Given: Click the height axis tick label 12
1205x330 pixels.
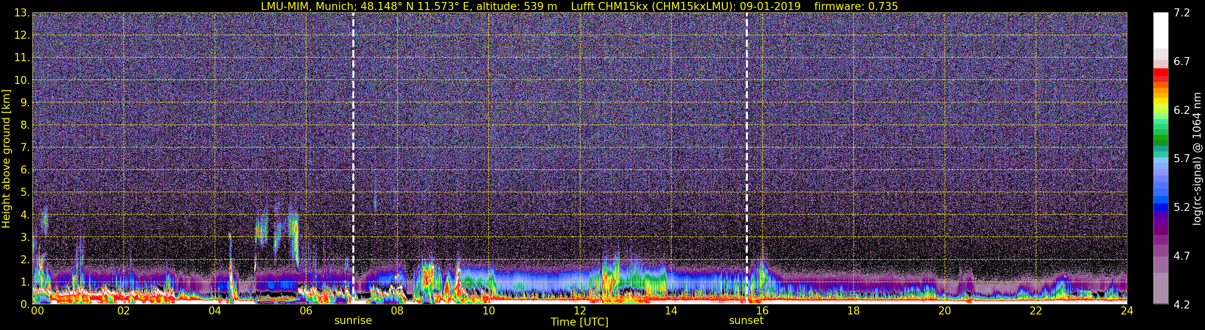Looking at the screenshot, I should coord(22,35).
